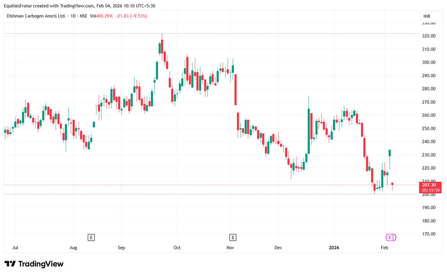The image size is (447, 275).
Task: Click the 05:19:59 bar countdown timer
Action: click(x=431, y=190)
